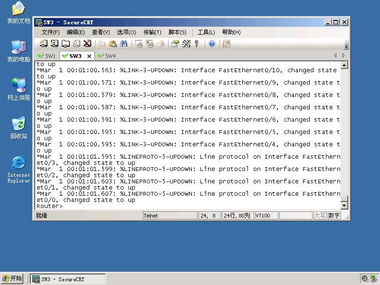
Task: Click the Paste clipboard icon
Action: click(113, 44)
